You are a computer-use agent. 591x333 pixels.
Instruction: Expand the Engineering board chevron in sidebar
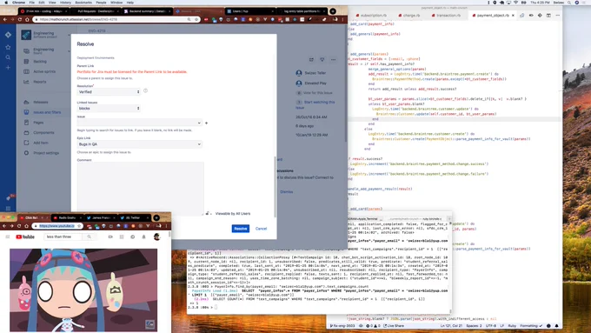(69, 51)
